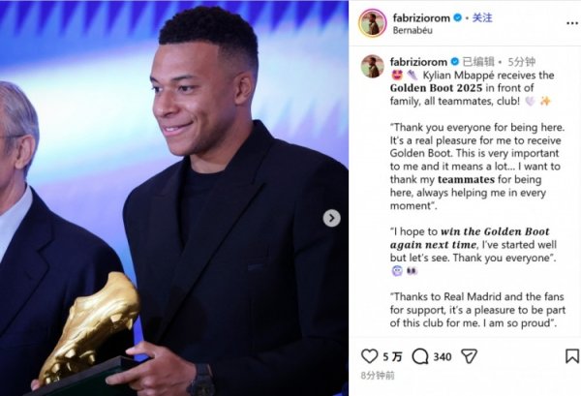
Task: Click the verified badge in the caption
Action: click(455, 62)
